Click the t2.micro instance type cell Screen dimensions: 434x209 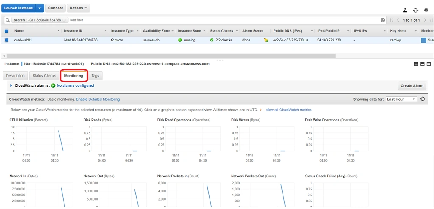pos(117,40)
